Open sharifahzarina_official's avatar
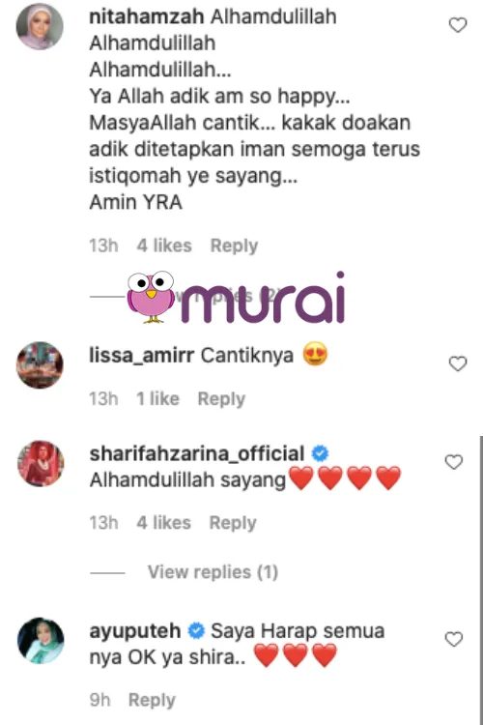This screenshot has height=725, width=483. tap(41, 463)
